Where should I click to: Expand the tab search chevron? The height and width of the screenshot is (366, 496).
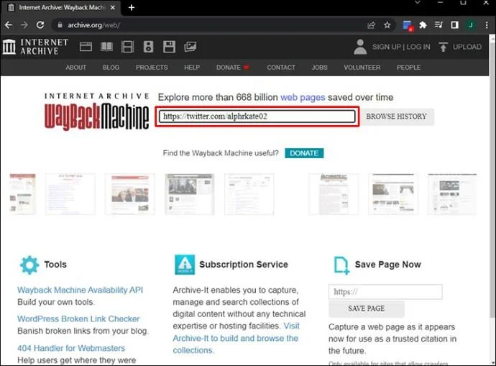click(418, 3)
